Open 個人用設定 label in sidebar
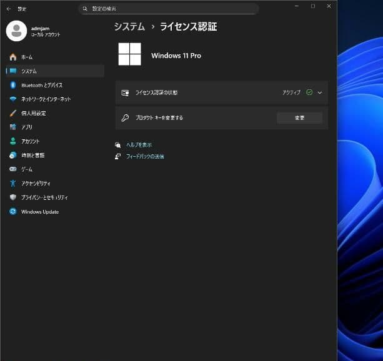 pos(34,113)
